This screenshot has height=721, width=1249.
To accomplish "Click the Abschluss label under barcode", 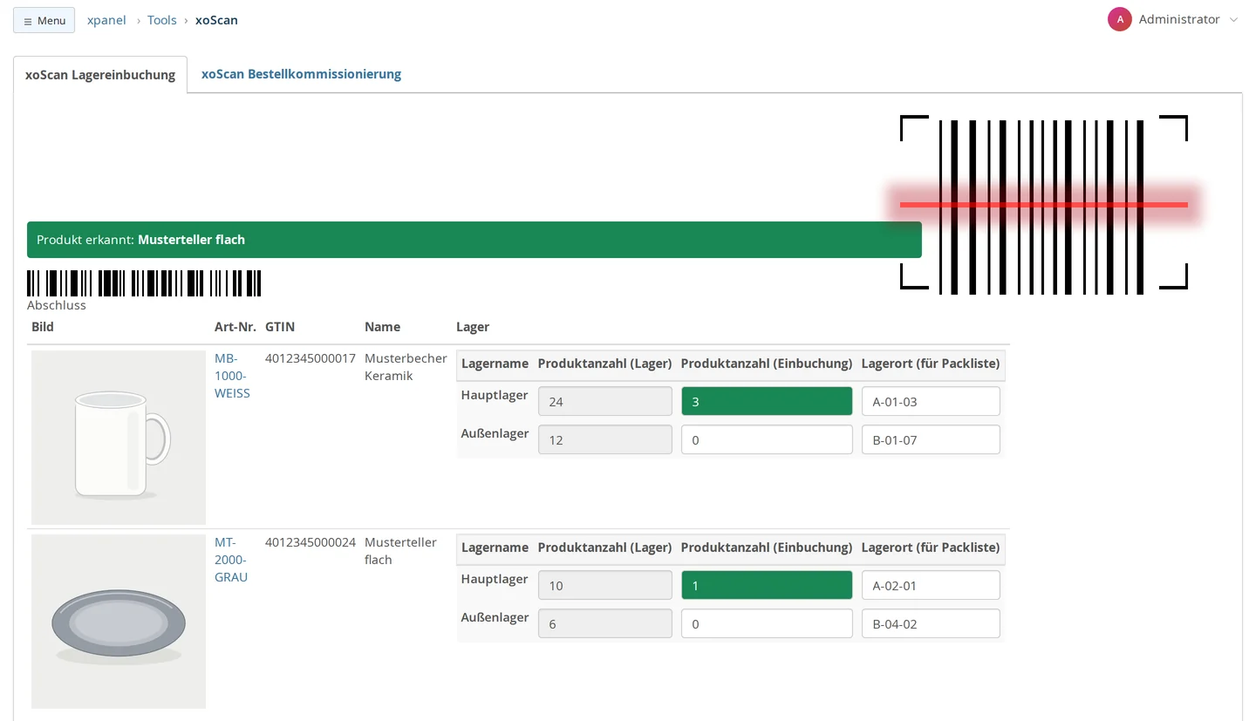I will click(x=57, y=305).
